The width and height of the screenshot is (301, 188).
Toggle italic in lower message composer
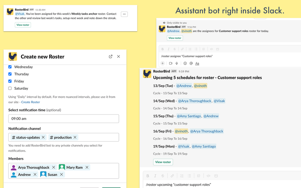(155, 176)
